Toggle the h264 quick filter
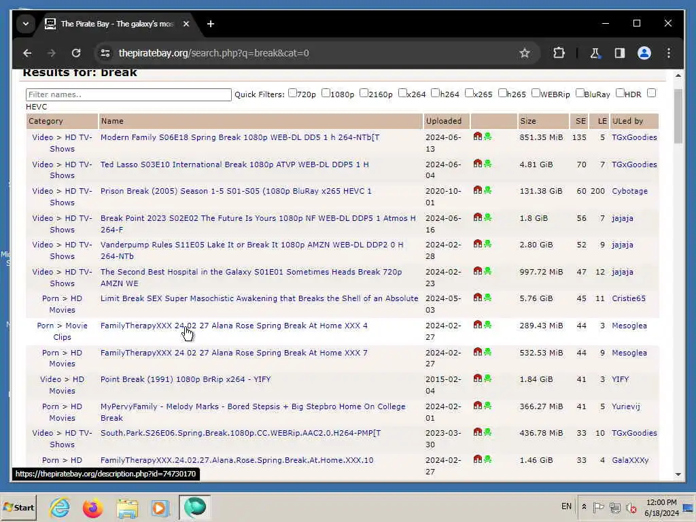696x522 pixels. tap(436, 93)
